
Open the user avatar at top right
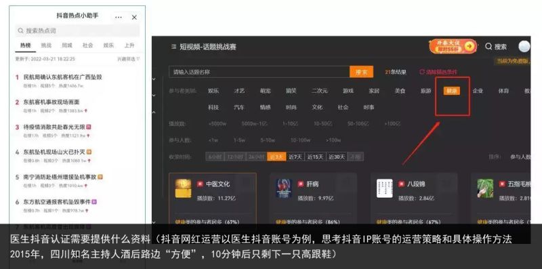[x=524, y=46]
